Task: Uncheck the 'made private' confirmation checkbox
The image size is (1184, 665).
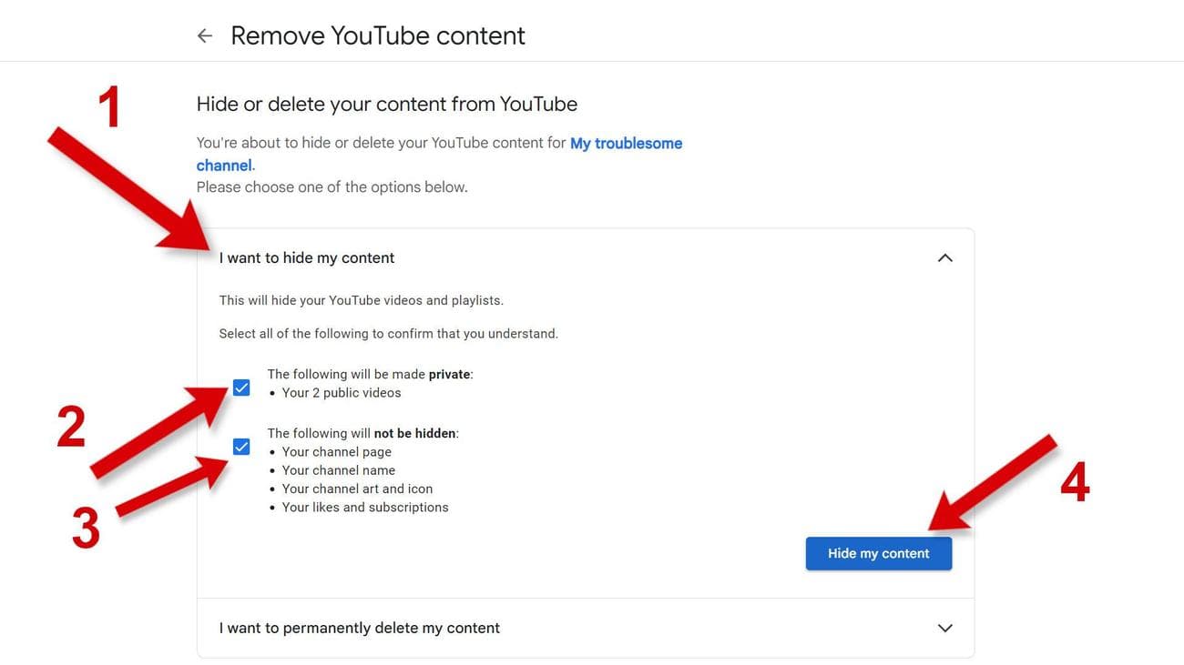Action: click(x=240, y=387)
